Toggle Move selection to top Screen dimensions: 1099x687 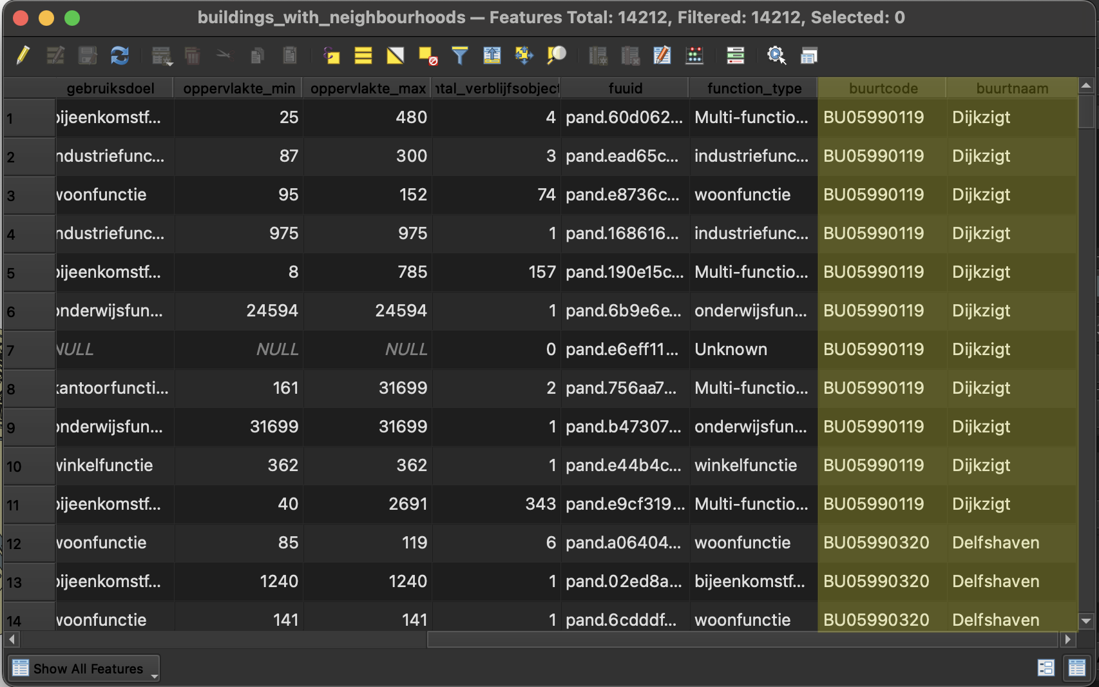click(x=492, y=56)
